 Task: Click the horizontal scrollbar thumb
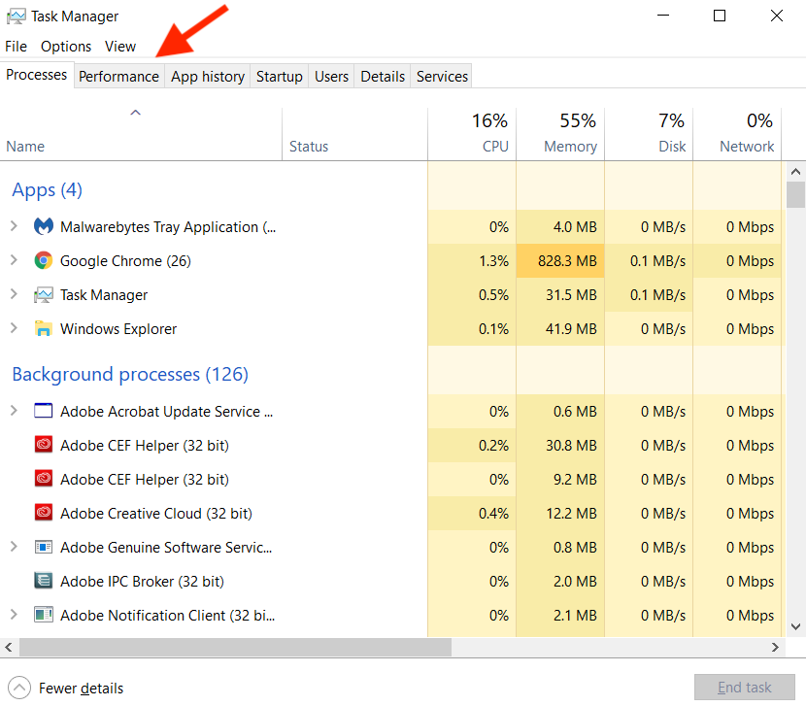[x=235, y=648]
